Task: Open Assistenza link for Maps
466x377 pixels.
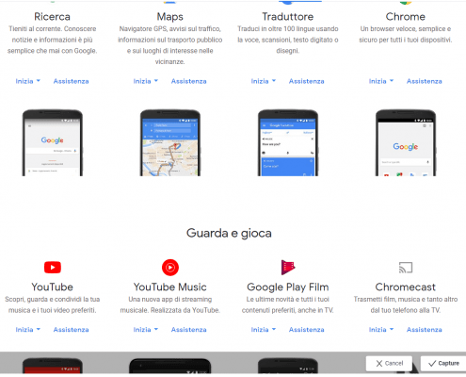Action: click(188, 81)
